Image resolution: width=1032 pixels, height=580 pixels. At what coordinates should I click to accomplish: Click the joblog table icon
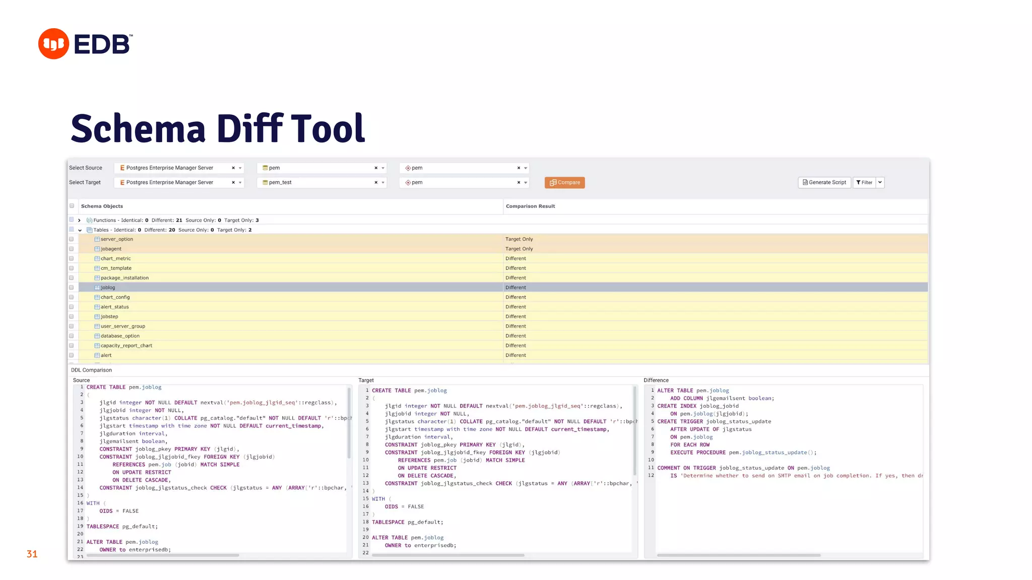97,287
